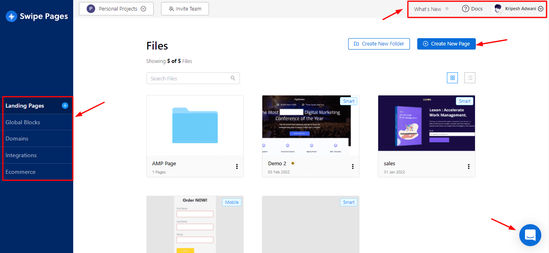Screen dimensions: 549x253
Task: Open the chat support bubble
Action: (x=530, y=235)
